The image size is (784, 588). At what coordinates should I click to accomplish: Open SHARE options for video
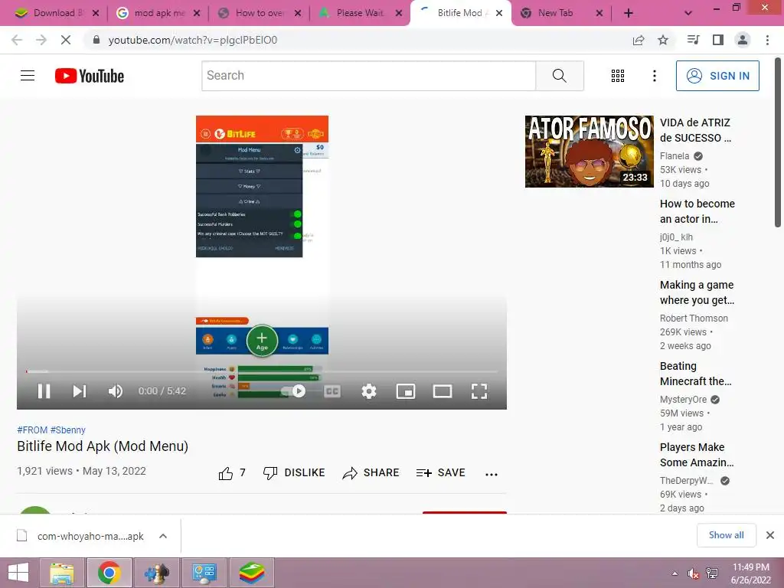point(371,473)
